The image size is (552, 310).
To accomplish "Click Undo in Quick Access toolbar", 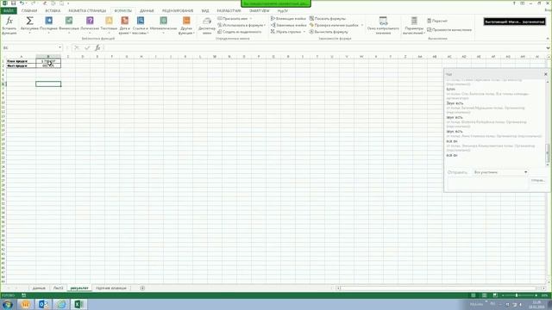I will (22, 3).
